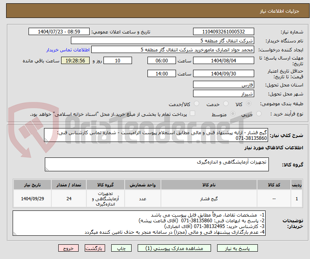Open 'مشاهده مدارک پیوستی (1)' button

click(x=174, y=248)
